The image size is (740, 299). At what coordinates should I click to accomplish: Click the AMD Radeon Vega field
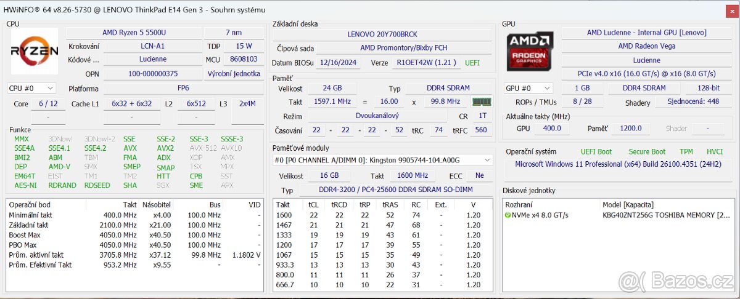[647, 46]
